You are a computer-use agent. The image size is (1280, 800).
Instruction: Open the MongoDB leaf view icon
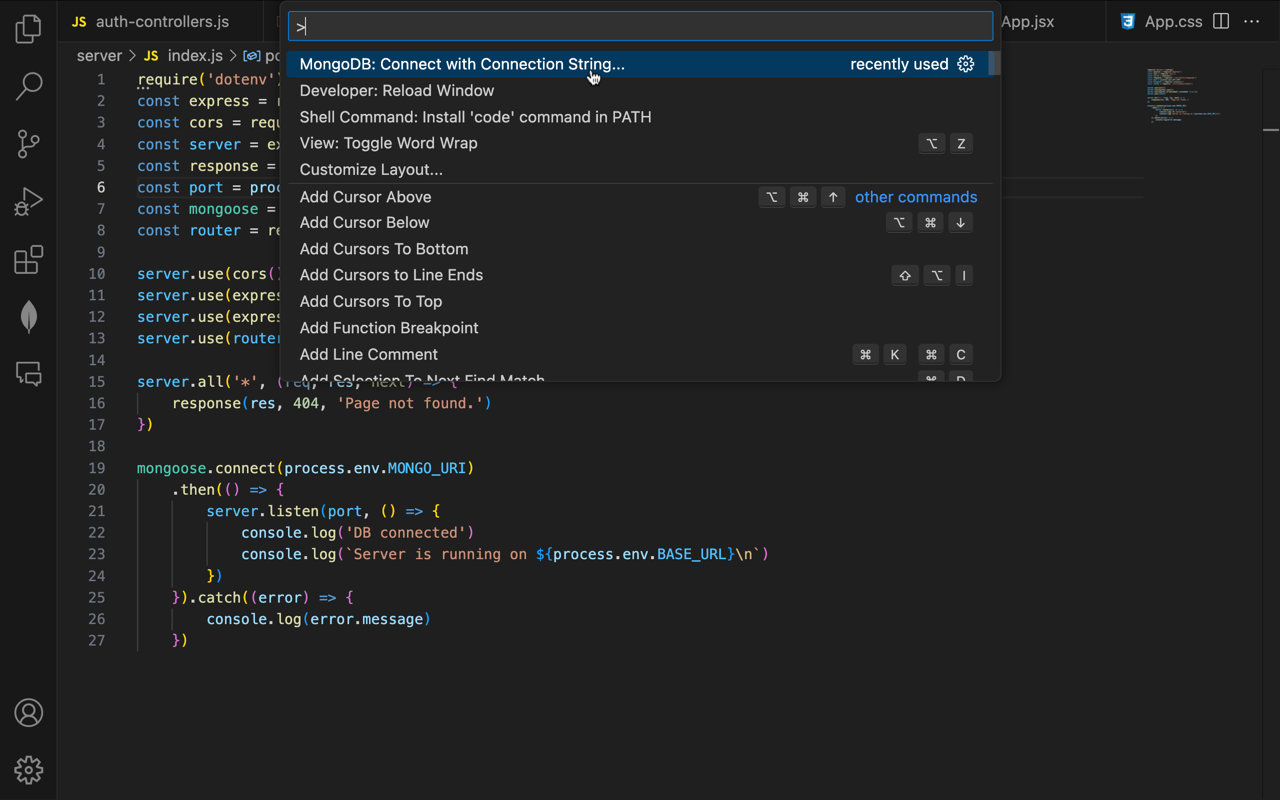point(28,316)
